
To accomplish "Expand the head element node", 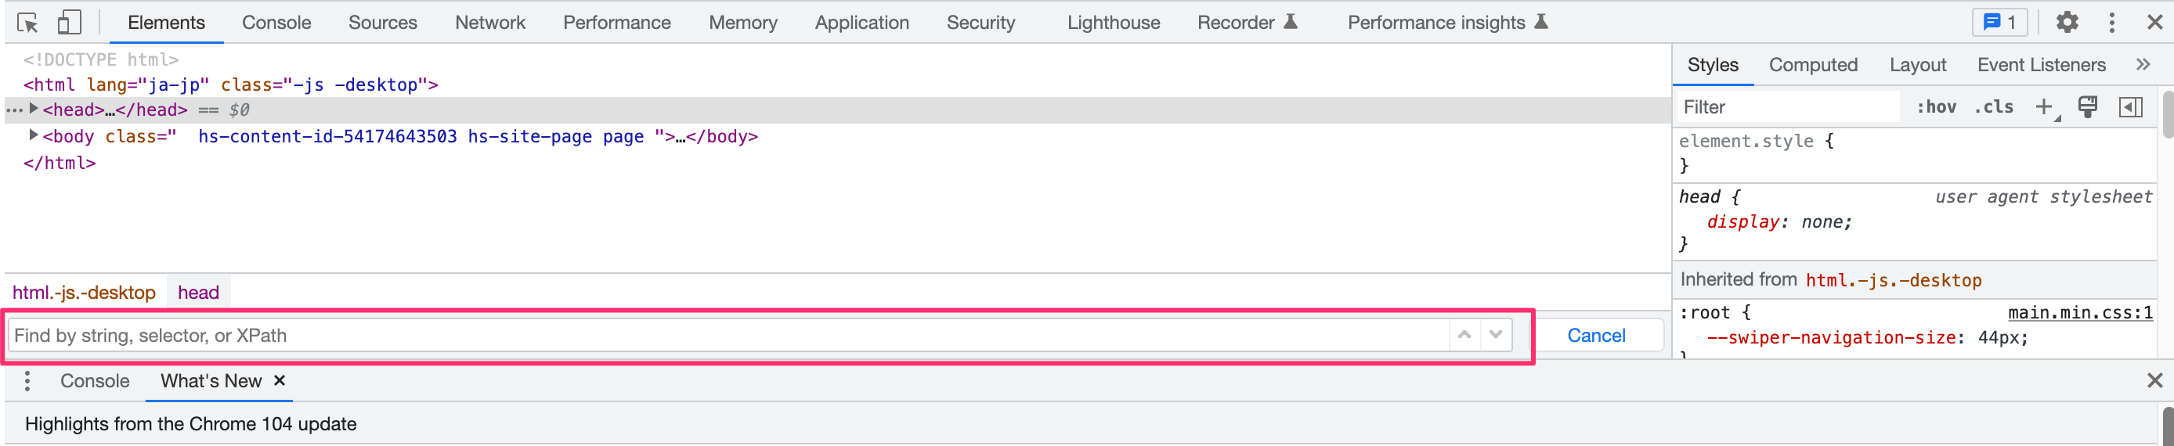I will tap(34, 109).
